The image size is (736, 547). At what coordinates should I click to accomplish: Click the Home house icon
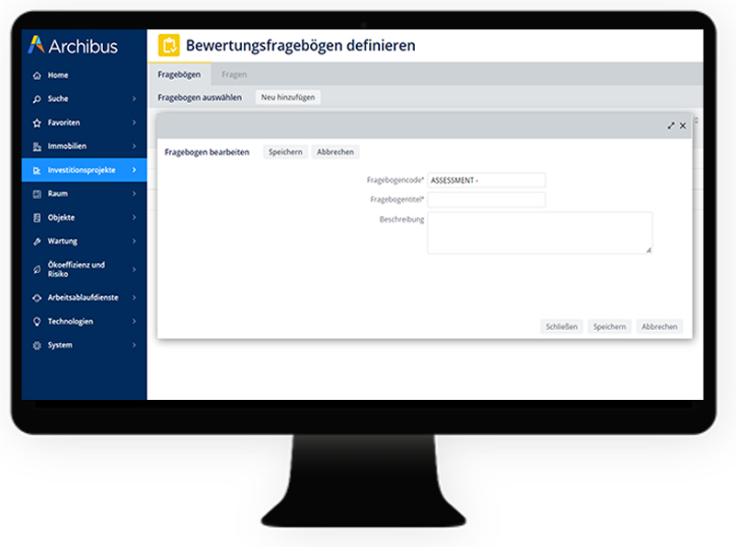point(37,75)
